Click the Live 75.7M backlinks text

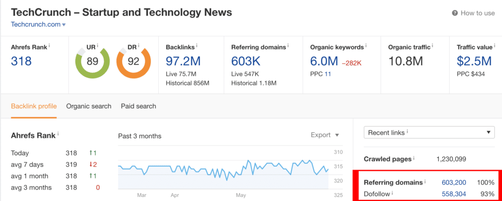[x=181, y=74]
